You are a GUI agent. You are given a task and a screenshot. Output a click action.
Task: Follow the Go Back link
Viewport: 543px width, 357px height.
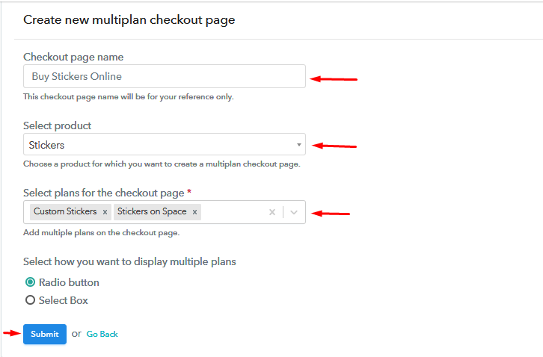pos(102,334)
